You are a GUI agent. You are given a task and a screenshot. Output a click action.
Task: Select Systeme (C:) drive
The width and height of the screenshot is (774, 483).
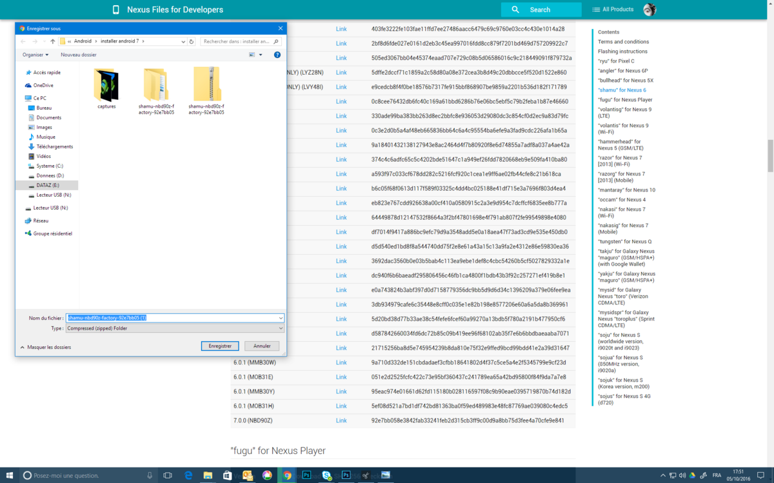coord(50,166)
